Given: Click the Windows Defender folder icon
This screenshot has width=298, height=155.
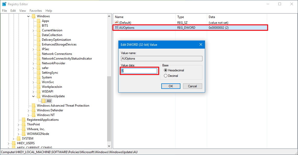Looking at the screenshot, I should (34, 110).
